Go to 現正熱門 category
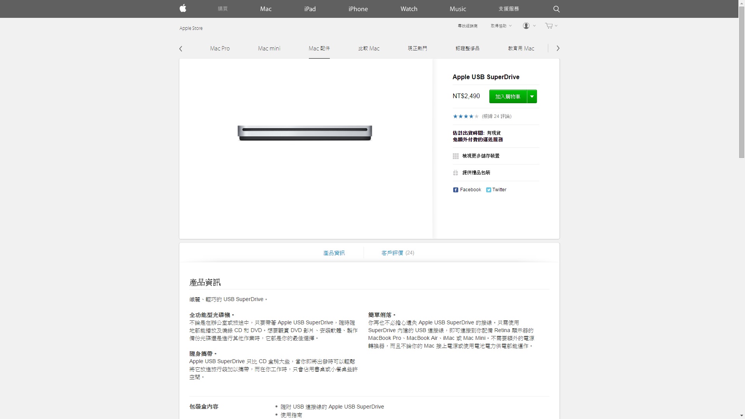 418,48
